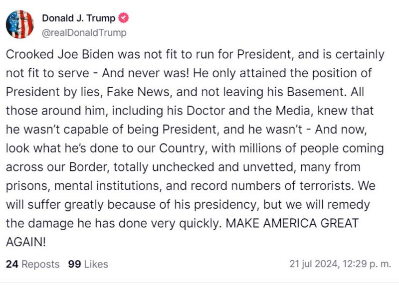Open Donald J. Trump display name
399x287 pixels.
[x=79, y=18]
